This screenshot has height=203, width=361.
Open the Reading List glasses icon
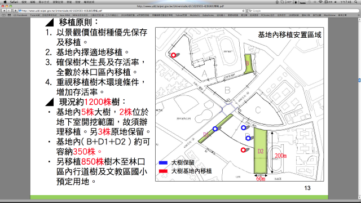click(x=4, y=15)
